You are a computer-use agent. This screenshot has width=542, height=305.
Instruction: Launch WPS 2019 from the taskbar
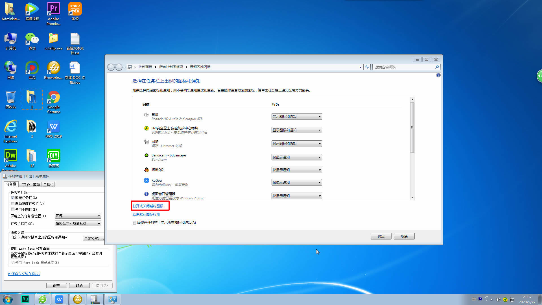point(60,299)
